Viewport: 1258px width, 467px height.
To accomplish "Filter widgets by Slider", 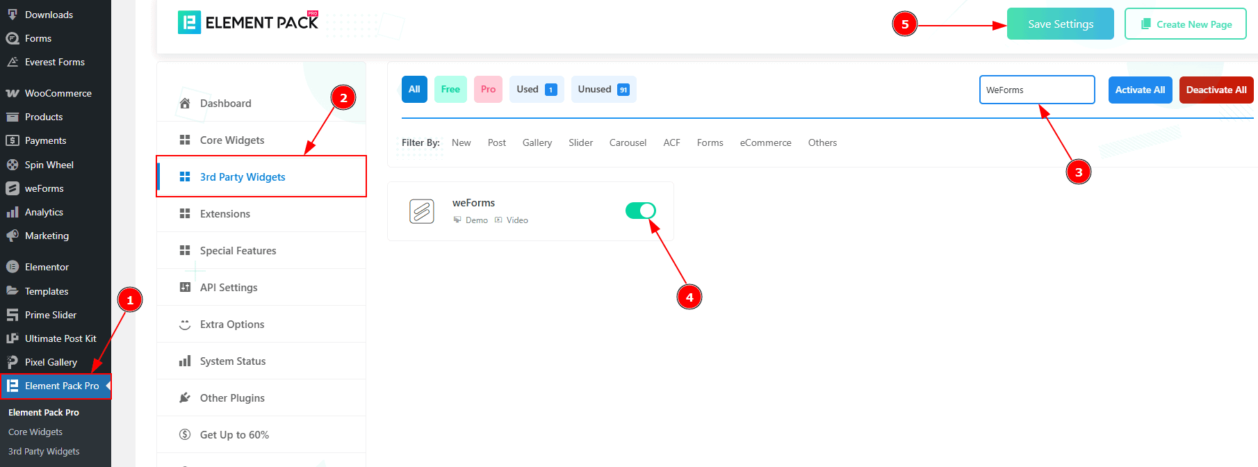I will [580, 142].
